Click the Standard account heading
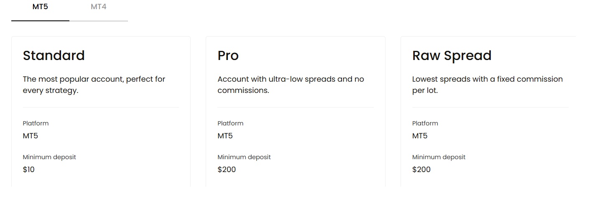This screenshot has width=610, height=215. (54, 55)
